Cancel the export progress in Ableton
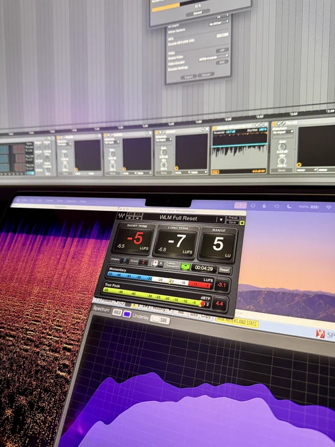The width and height of the screenshot is (335, 447). pos(198,13)
